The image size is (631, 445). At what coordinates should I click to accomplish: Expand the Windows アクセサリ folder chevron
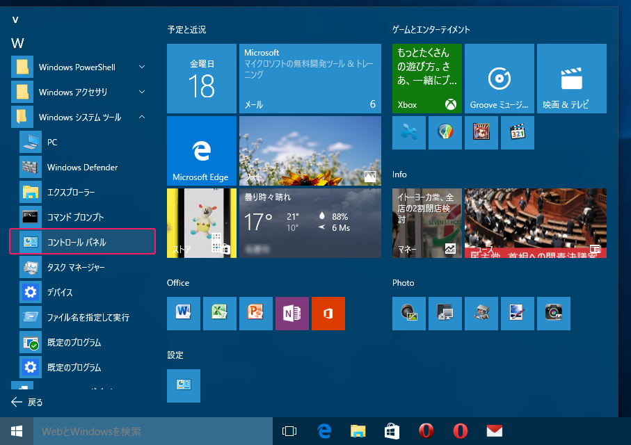(x=142, y=92)
